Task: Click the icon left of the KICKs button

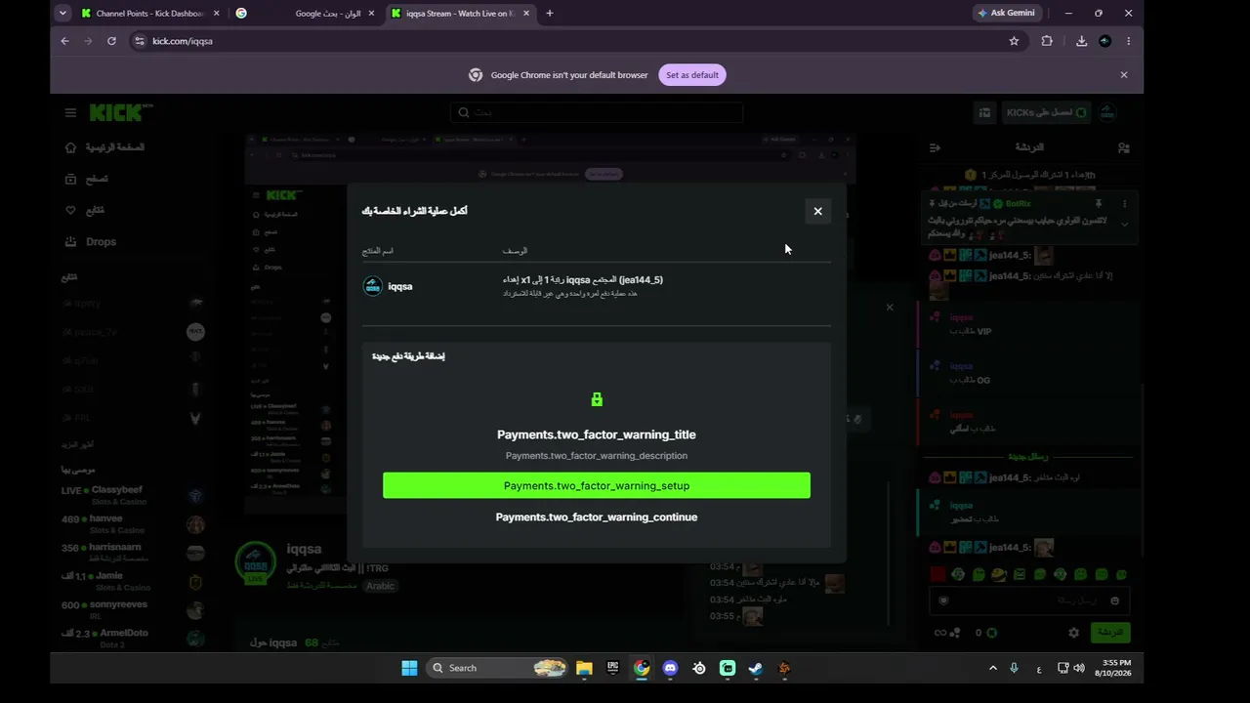Action: (984, 112)
